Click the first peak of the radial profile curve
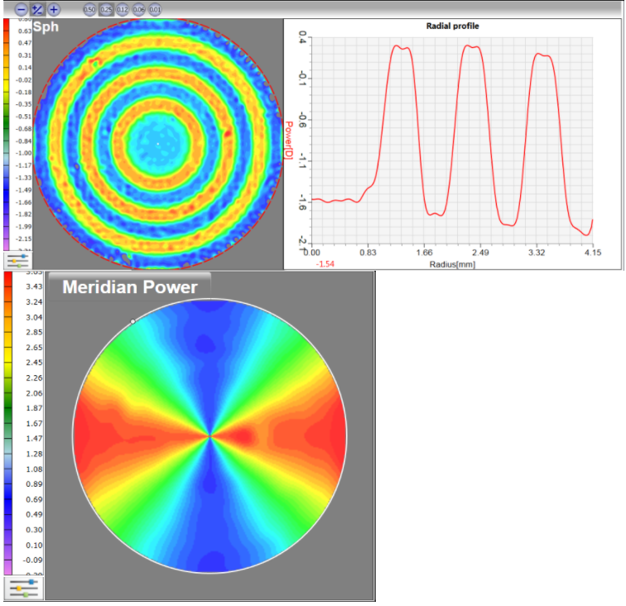Viewport: 626px width, 606px height. [x=397, y=46]
